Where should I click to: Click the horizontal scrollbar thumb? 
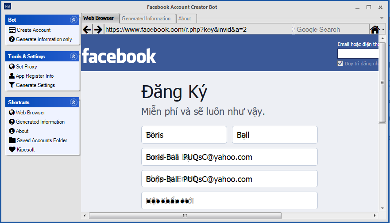coord(185,215)
